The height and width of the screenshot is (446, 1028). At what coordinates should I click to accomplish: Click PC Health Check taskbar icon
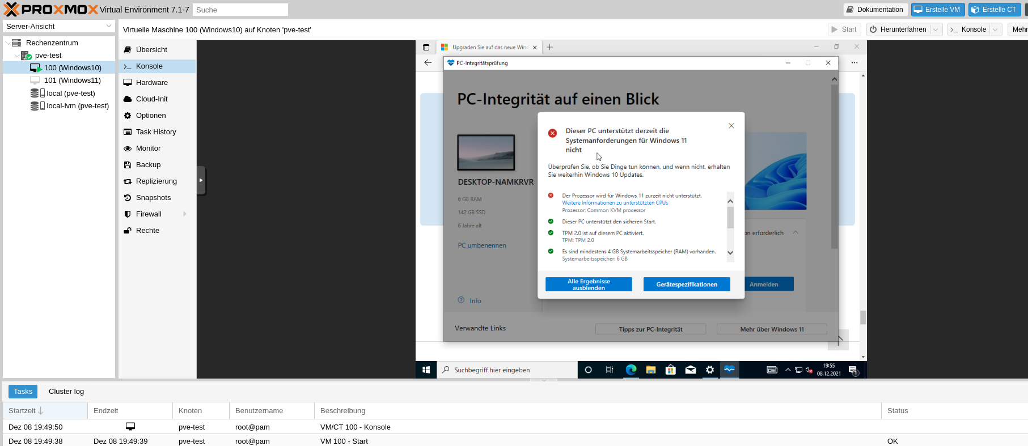coord(729,370)
